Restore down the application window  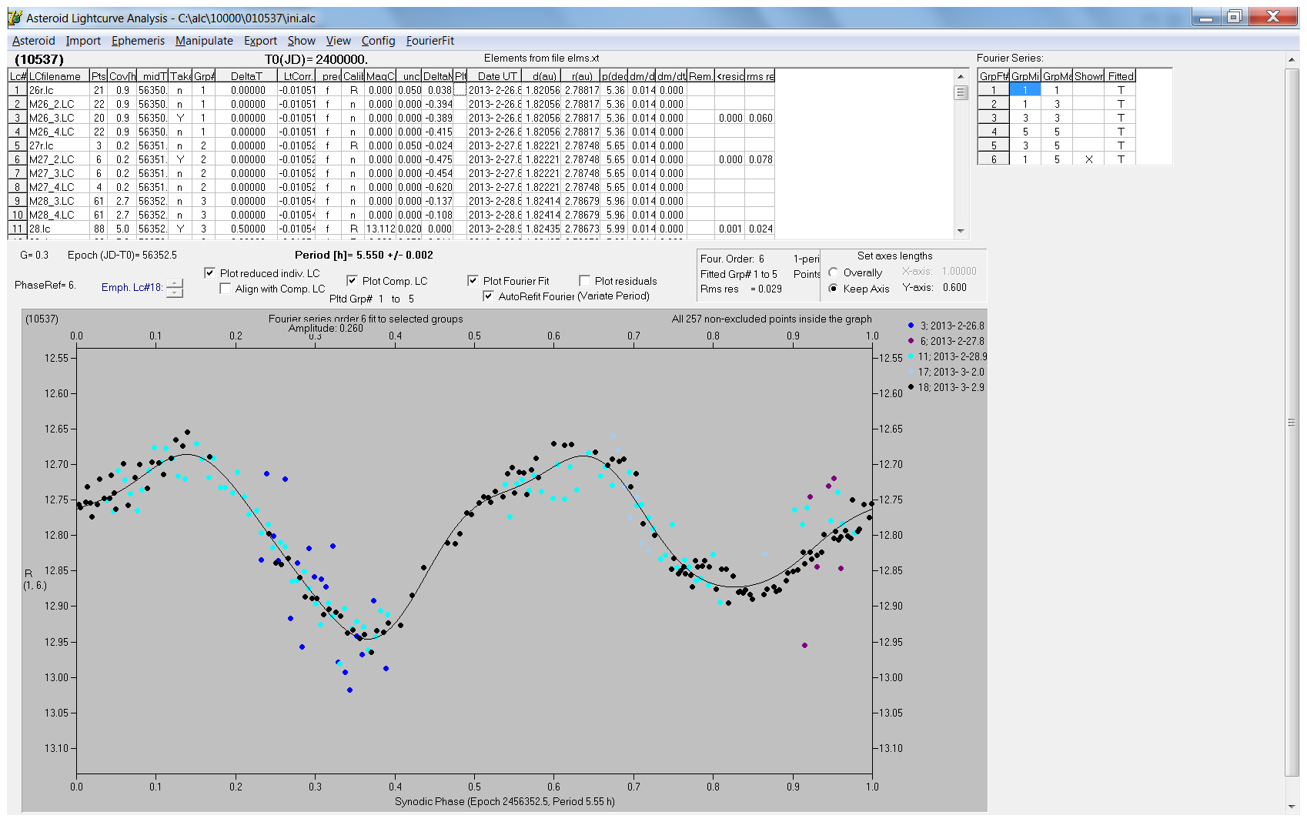click(1235, 17)
